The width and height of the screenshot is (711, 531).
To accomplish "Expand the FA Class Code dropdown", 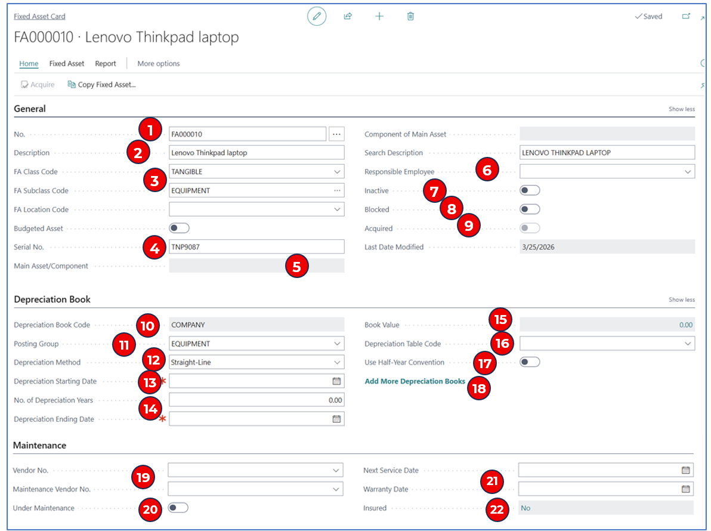I will (337, 172).
